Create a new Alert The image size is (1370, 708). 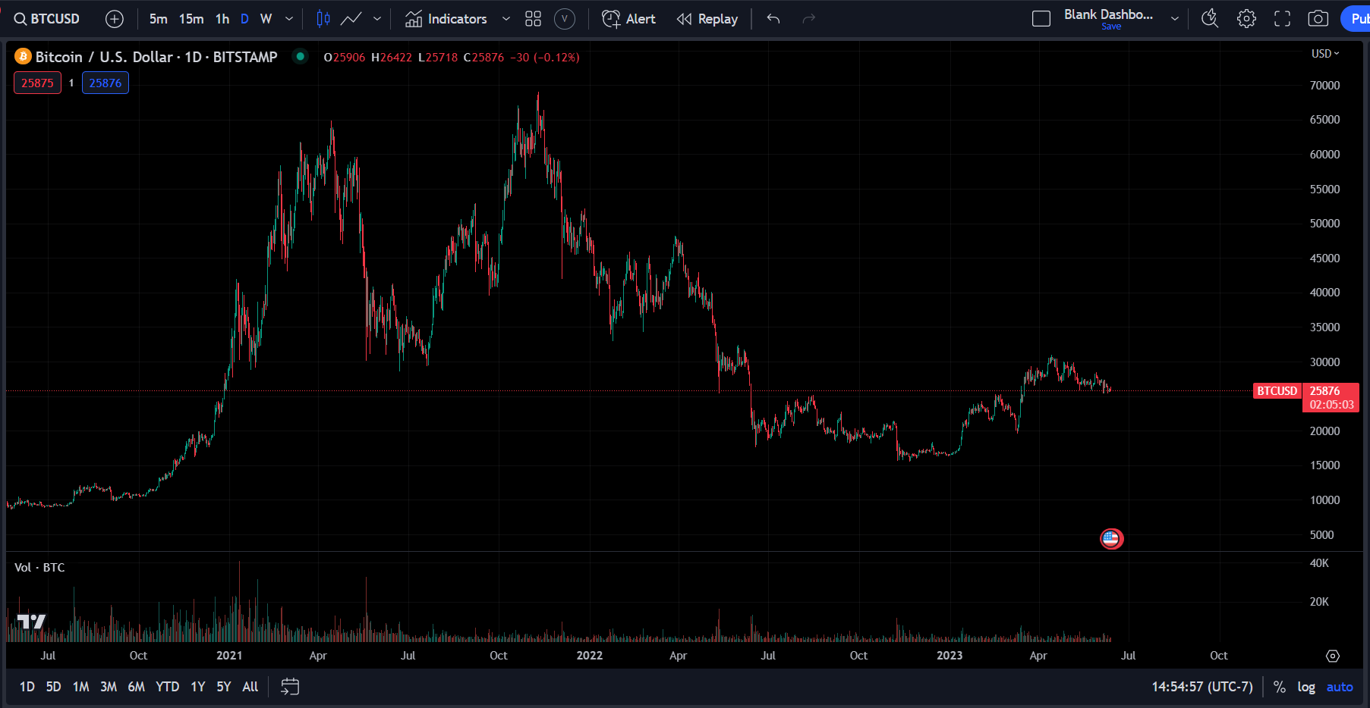click(x=629, y=19)
